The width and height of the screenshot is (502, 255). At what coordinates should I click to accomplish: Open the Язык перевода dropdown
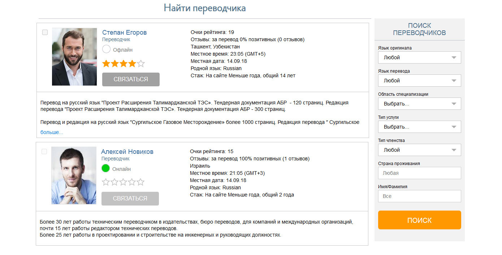[x=419, y=80]
